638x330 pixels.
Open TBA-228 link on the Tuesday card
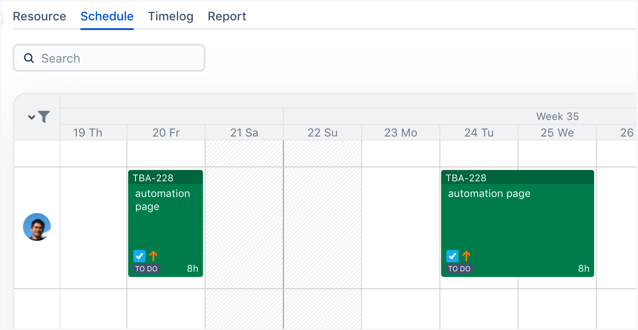466,178
